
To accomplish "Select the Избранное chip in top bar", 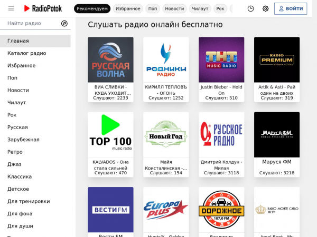I will (x=128, y=8).
